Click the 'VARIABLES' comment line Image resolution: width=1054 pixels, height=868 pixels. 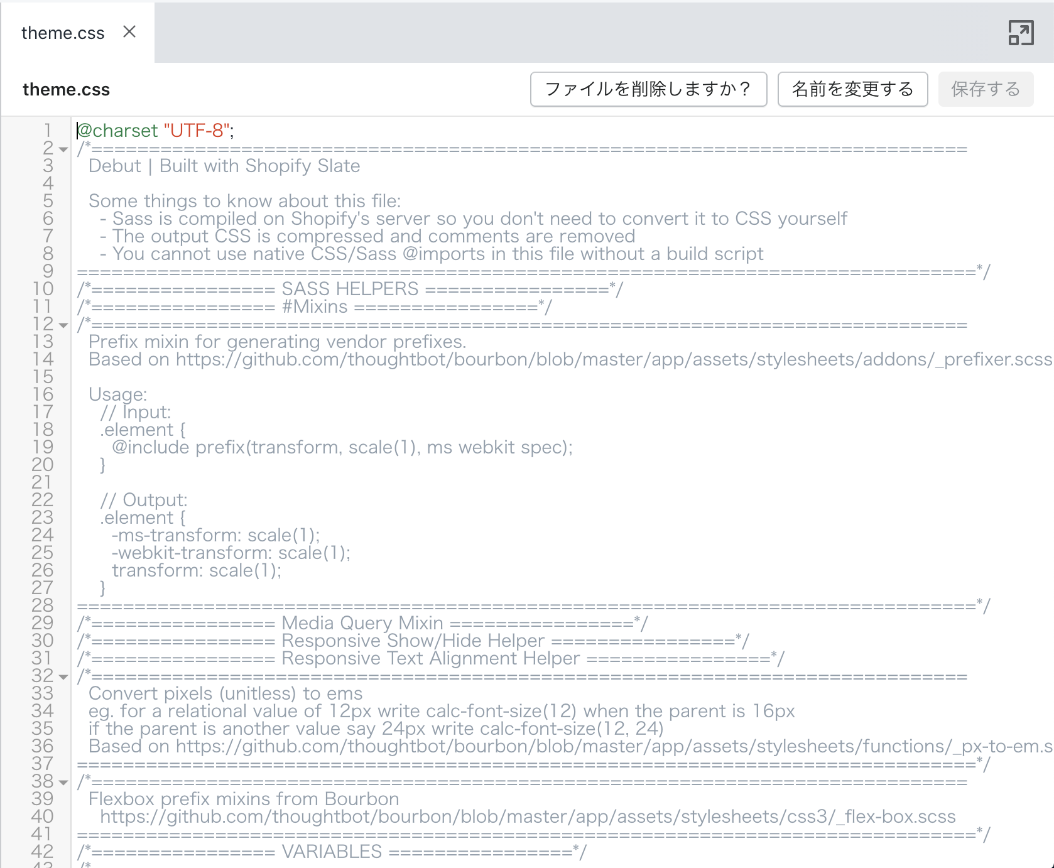pos(332,852)
